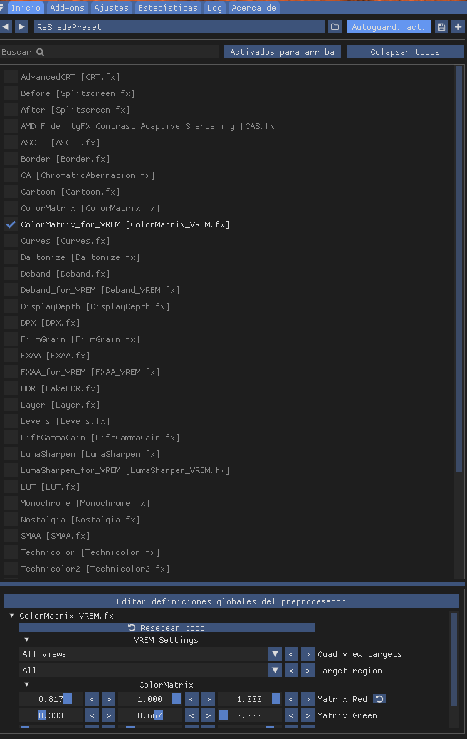
Task: Toggle the Deband_for_VREM checkbox
Action: pos(11,290)
